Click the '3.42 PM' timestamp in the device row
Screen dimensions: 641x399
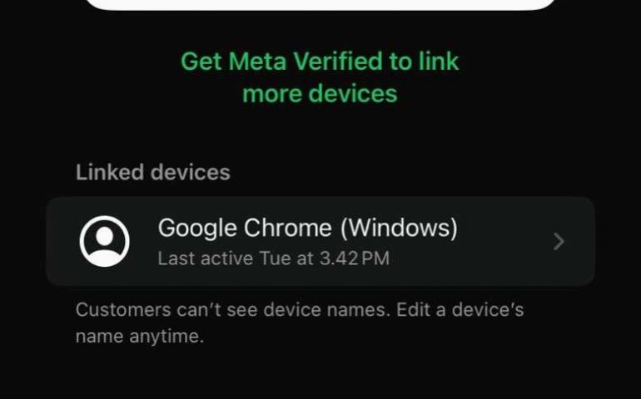(355, 259)
